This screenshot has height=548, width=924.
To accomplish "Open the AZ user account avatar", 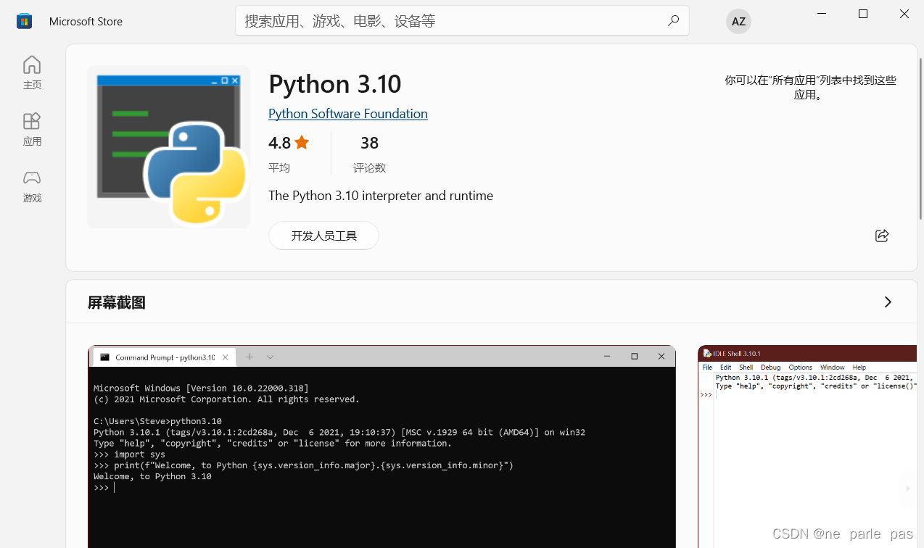I will pos(738,21).
